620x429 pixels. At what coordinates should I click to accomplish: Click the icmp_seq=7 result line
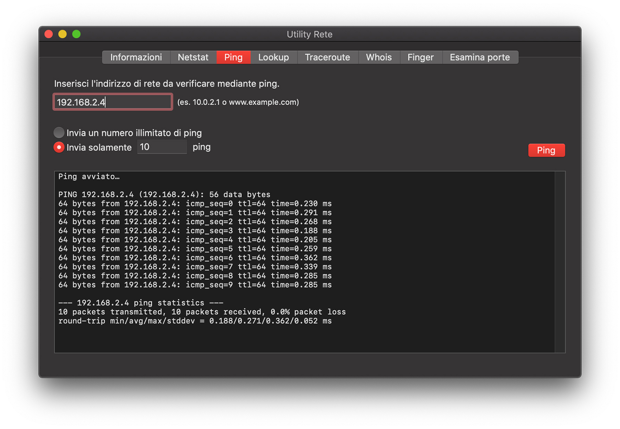coord(195,267)
